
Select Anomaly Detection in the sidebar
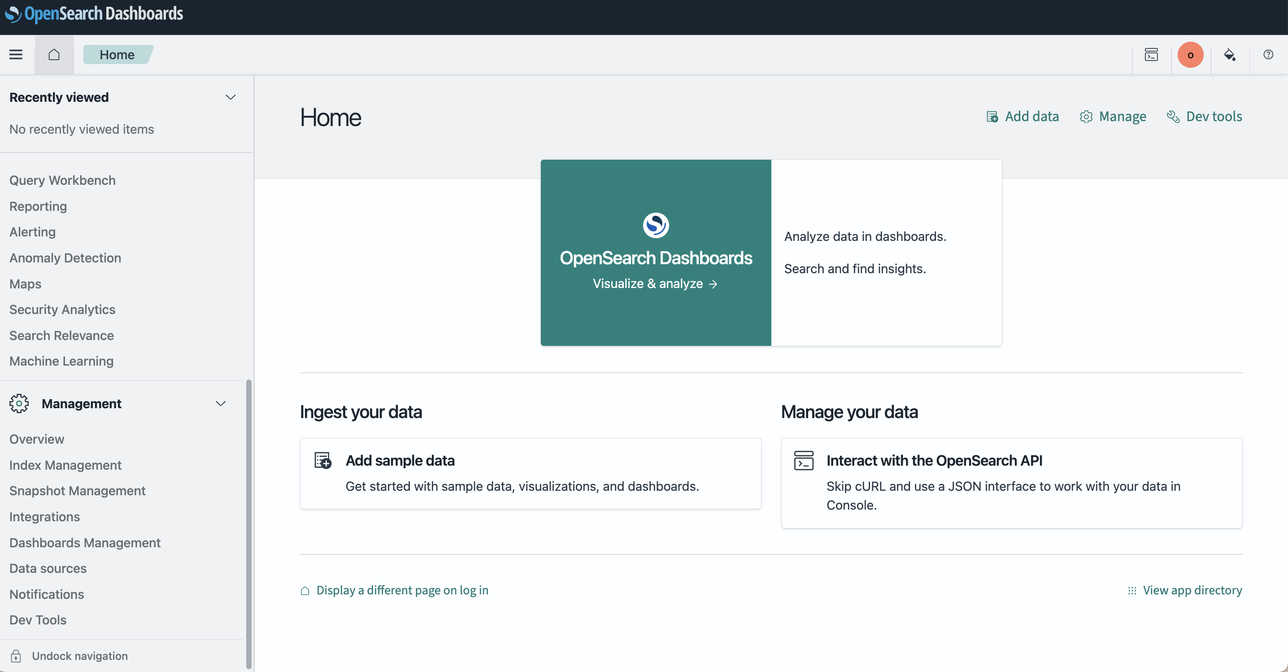(65, 257)
